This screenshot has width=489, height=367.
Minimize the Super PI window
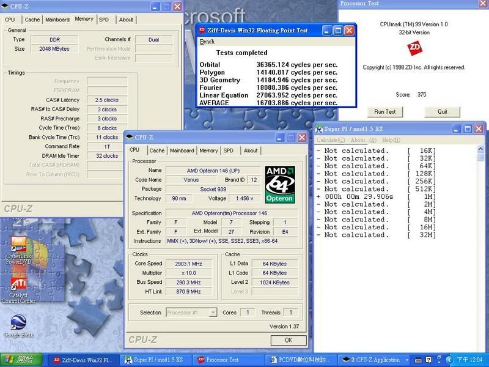456,129
